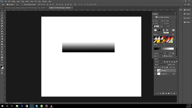Select the Move tool in the toolbox

(2, 10)
